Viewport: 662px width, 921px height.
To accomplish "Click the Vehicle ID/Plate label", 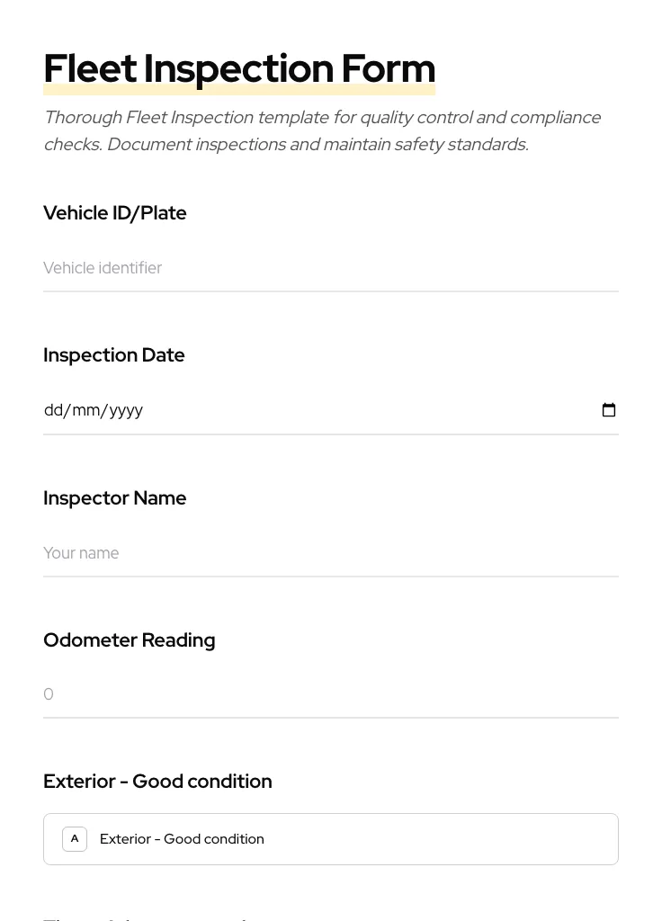I will (114, 213).
